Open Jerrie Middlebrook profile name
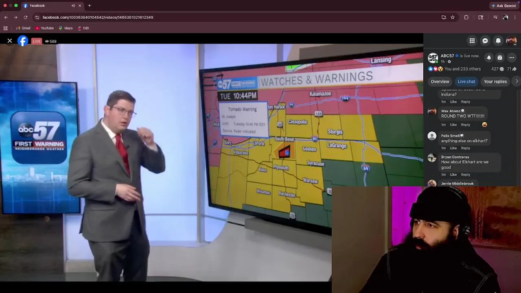 [458, 184]
